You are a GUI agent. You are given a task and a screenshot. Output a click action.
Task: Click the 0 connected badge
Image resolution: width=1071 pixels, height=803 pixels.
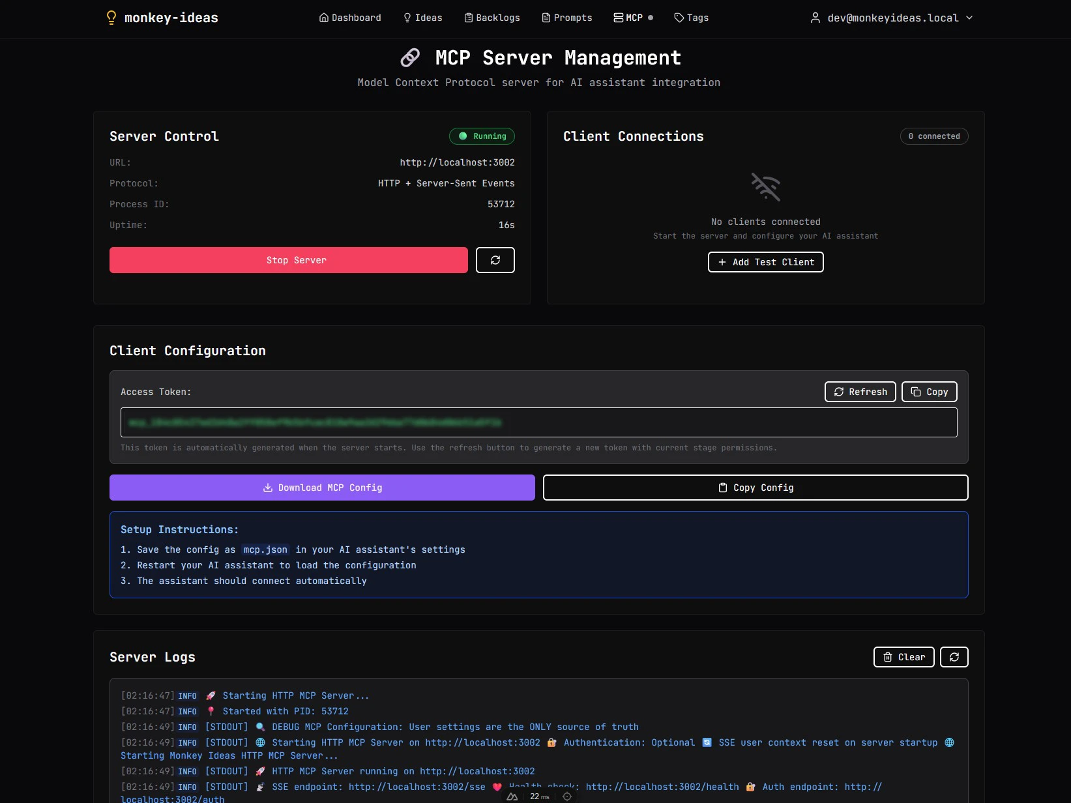coord(934,136)
